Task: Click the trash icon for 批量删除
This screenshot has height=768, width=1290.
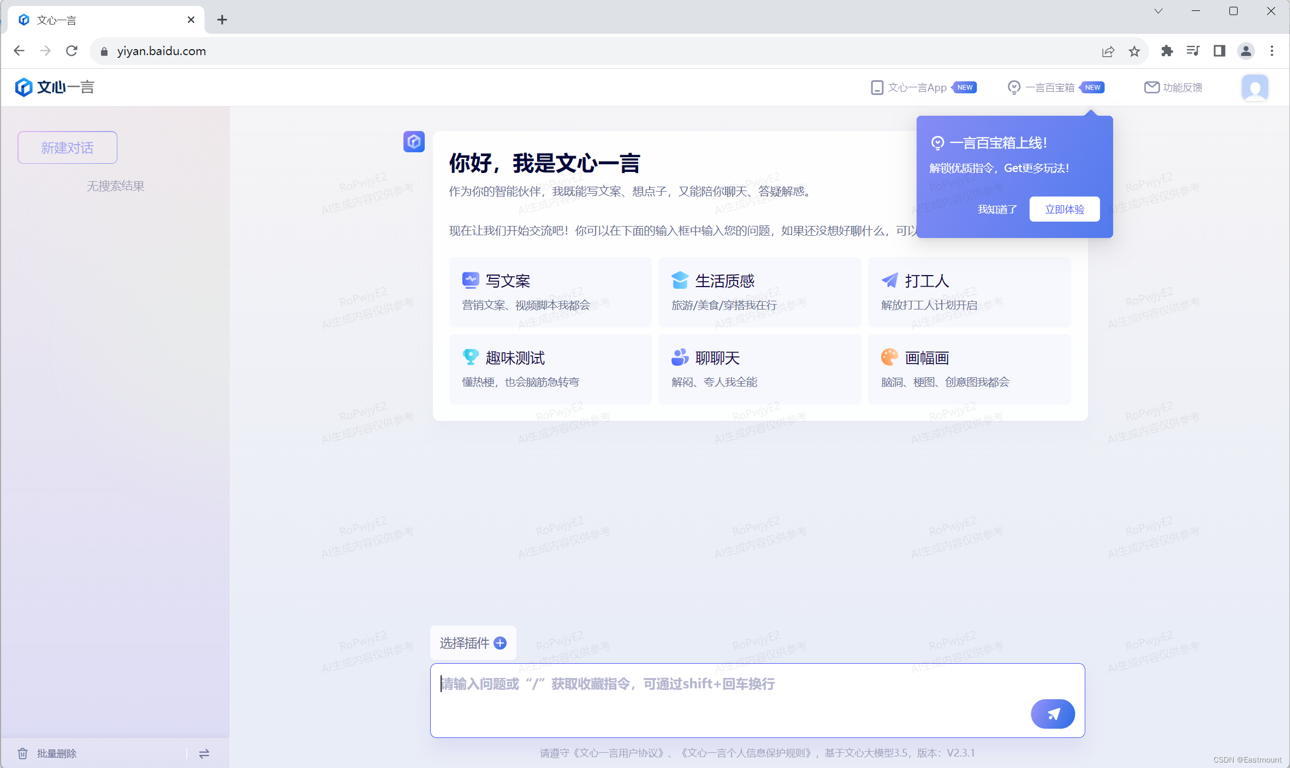Action: (x=22, y=753)
